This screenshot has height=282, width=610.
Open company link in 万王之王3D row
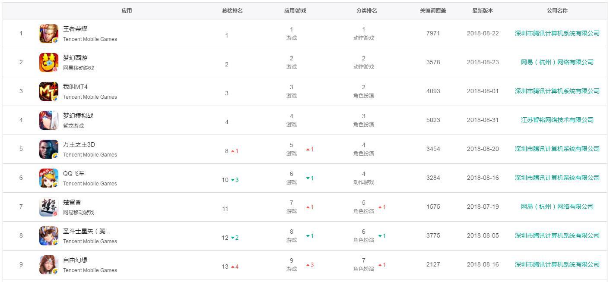click(557, 149)
